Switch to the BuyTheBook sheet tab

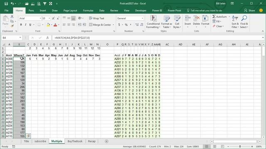[x=75, y=141]
